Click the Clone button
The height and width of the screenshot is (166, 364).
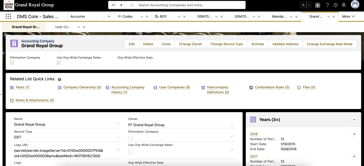tap(166, 44)
